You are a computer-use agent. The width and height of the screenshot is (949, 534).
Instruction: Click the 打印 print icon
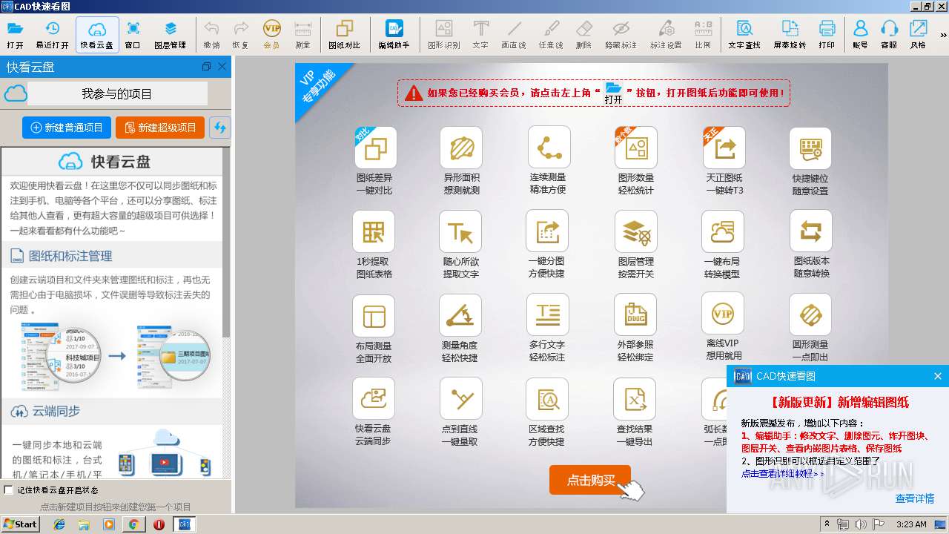coord(827,34)
